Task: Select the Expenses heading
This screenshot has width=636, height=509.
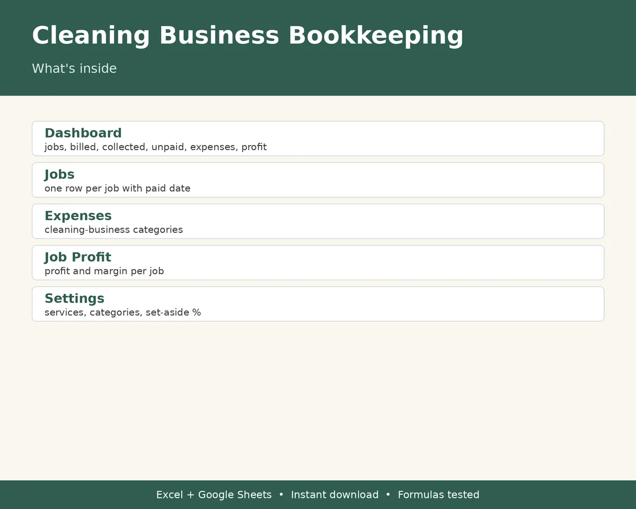Action: point(78,216)
